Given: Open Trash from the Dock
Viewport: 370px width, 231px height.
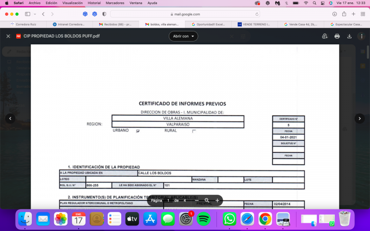Looking at the screenshot, I should tap(345, 219).
